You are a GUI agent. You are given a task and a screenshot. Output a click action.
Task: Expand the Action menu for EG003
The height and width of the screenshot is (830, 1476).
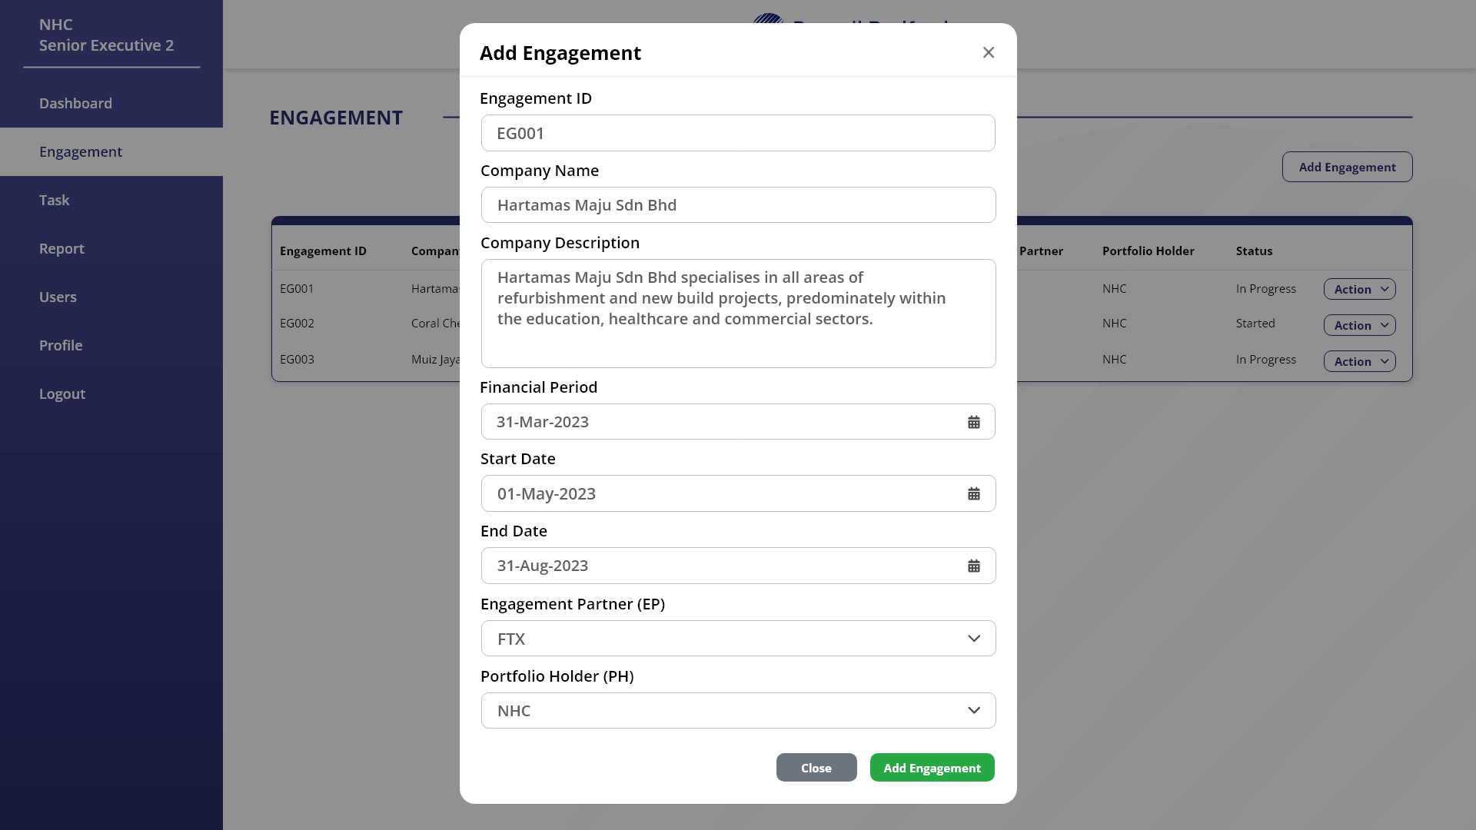[x=1359, y=361]
